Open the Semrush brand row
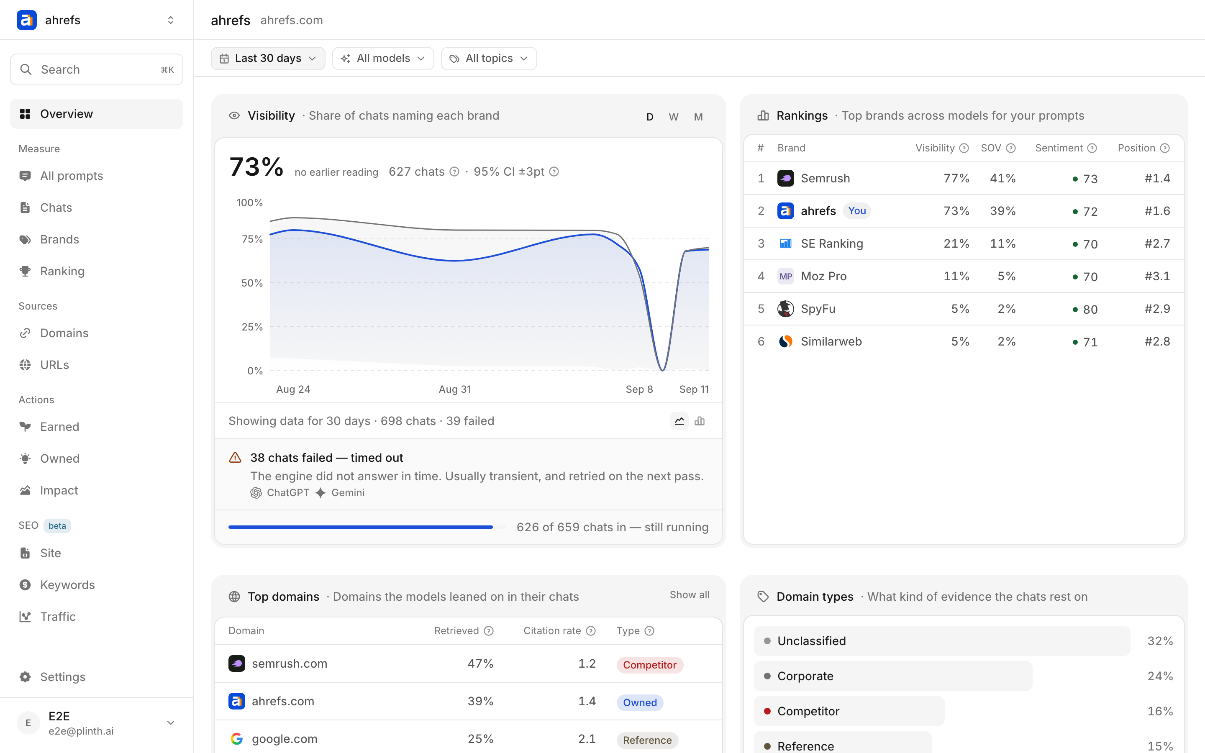 [x=964, y=178]
